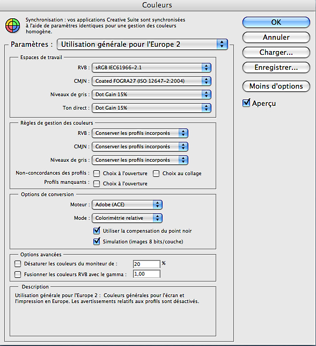Open the RVB color management policy dropdown
This screenshot has width=316, height=346.
pyautogui.click(x=140, y=133)
